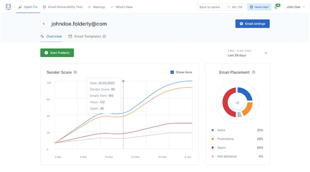The height and width of the screenshot is (172, 310).
Task: Open Email settings
Action: point(253,24)
